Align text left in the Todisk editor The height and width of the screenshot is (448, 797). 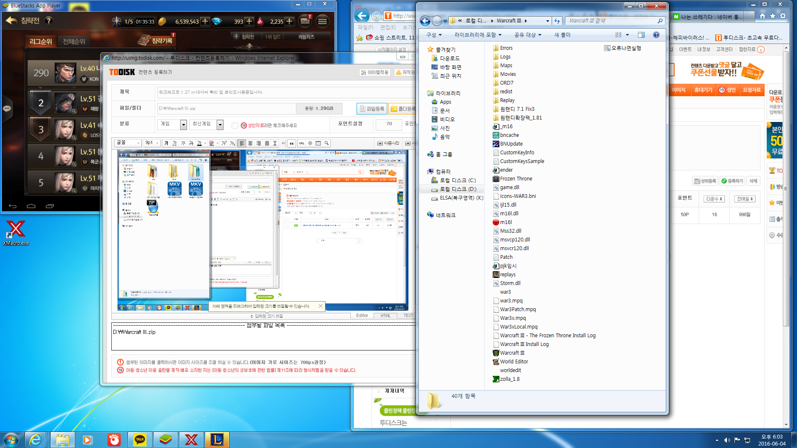[x=242, y=143]
